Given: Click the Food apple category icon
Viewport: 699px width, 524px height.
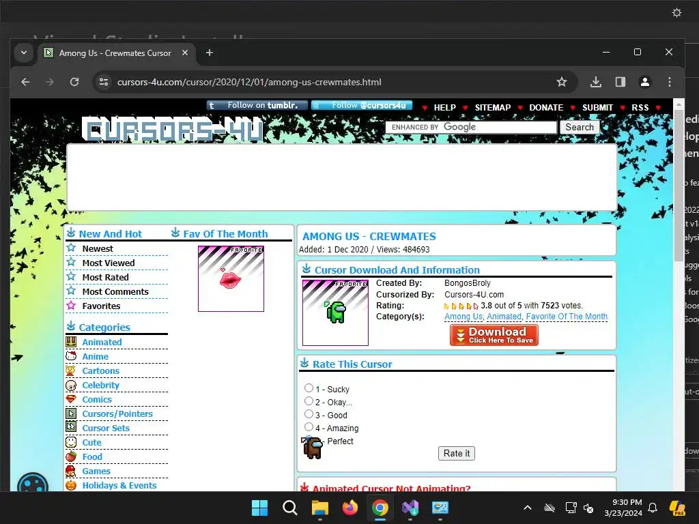Looking at the screenshot, I should (71, 456).
